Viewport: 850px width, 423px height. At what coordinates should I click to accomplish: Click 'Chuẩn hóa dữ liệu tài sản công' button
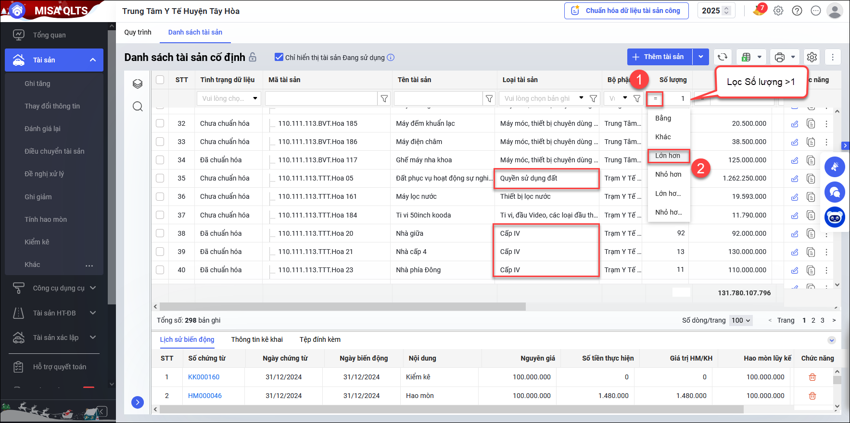click(x=626, y=11)
